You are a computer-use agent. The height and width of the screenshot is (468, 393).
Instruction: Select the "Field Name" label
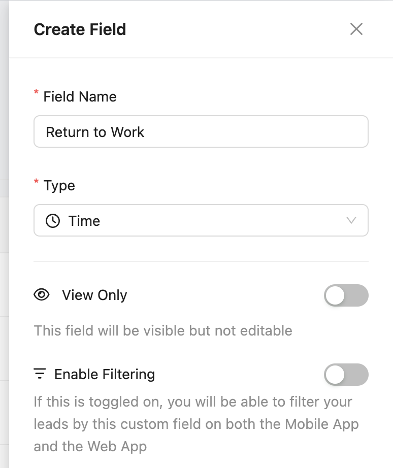(x=80, y=96)
